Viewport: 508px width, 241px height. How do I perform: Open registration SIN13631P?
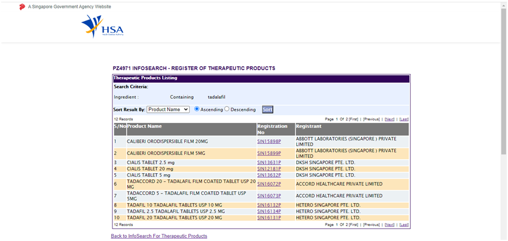tap(269, 163)
